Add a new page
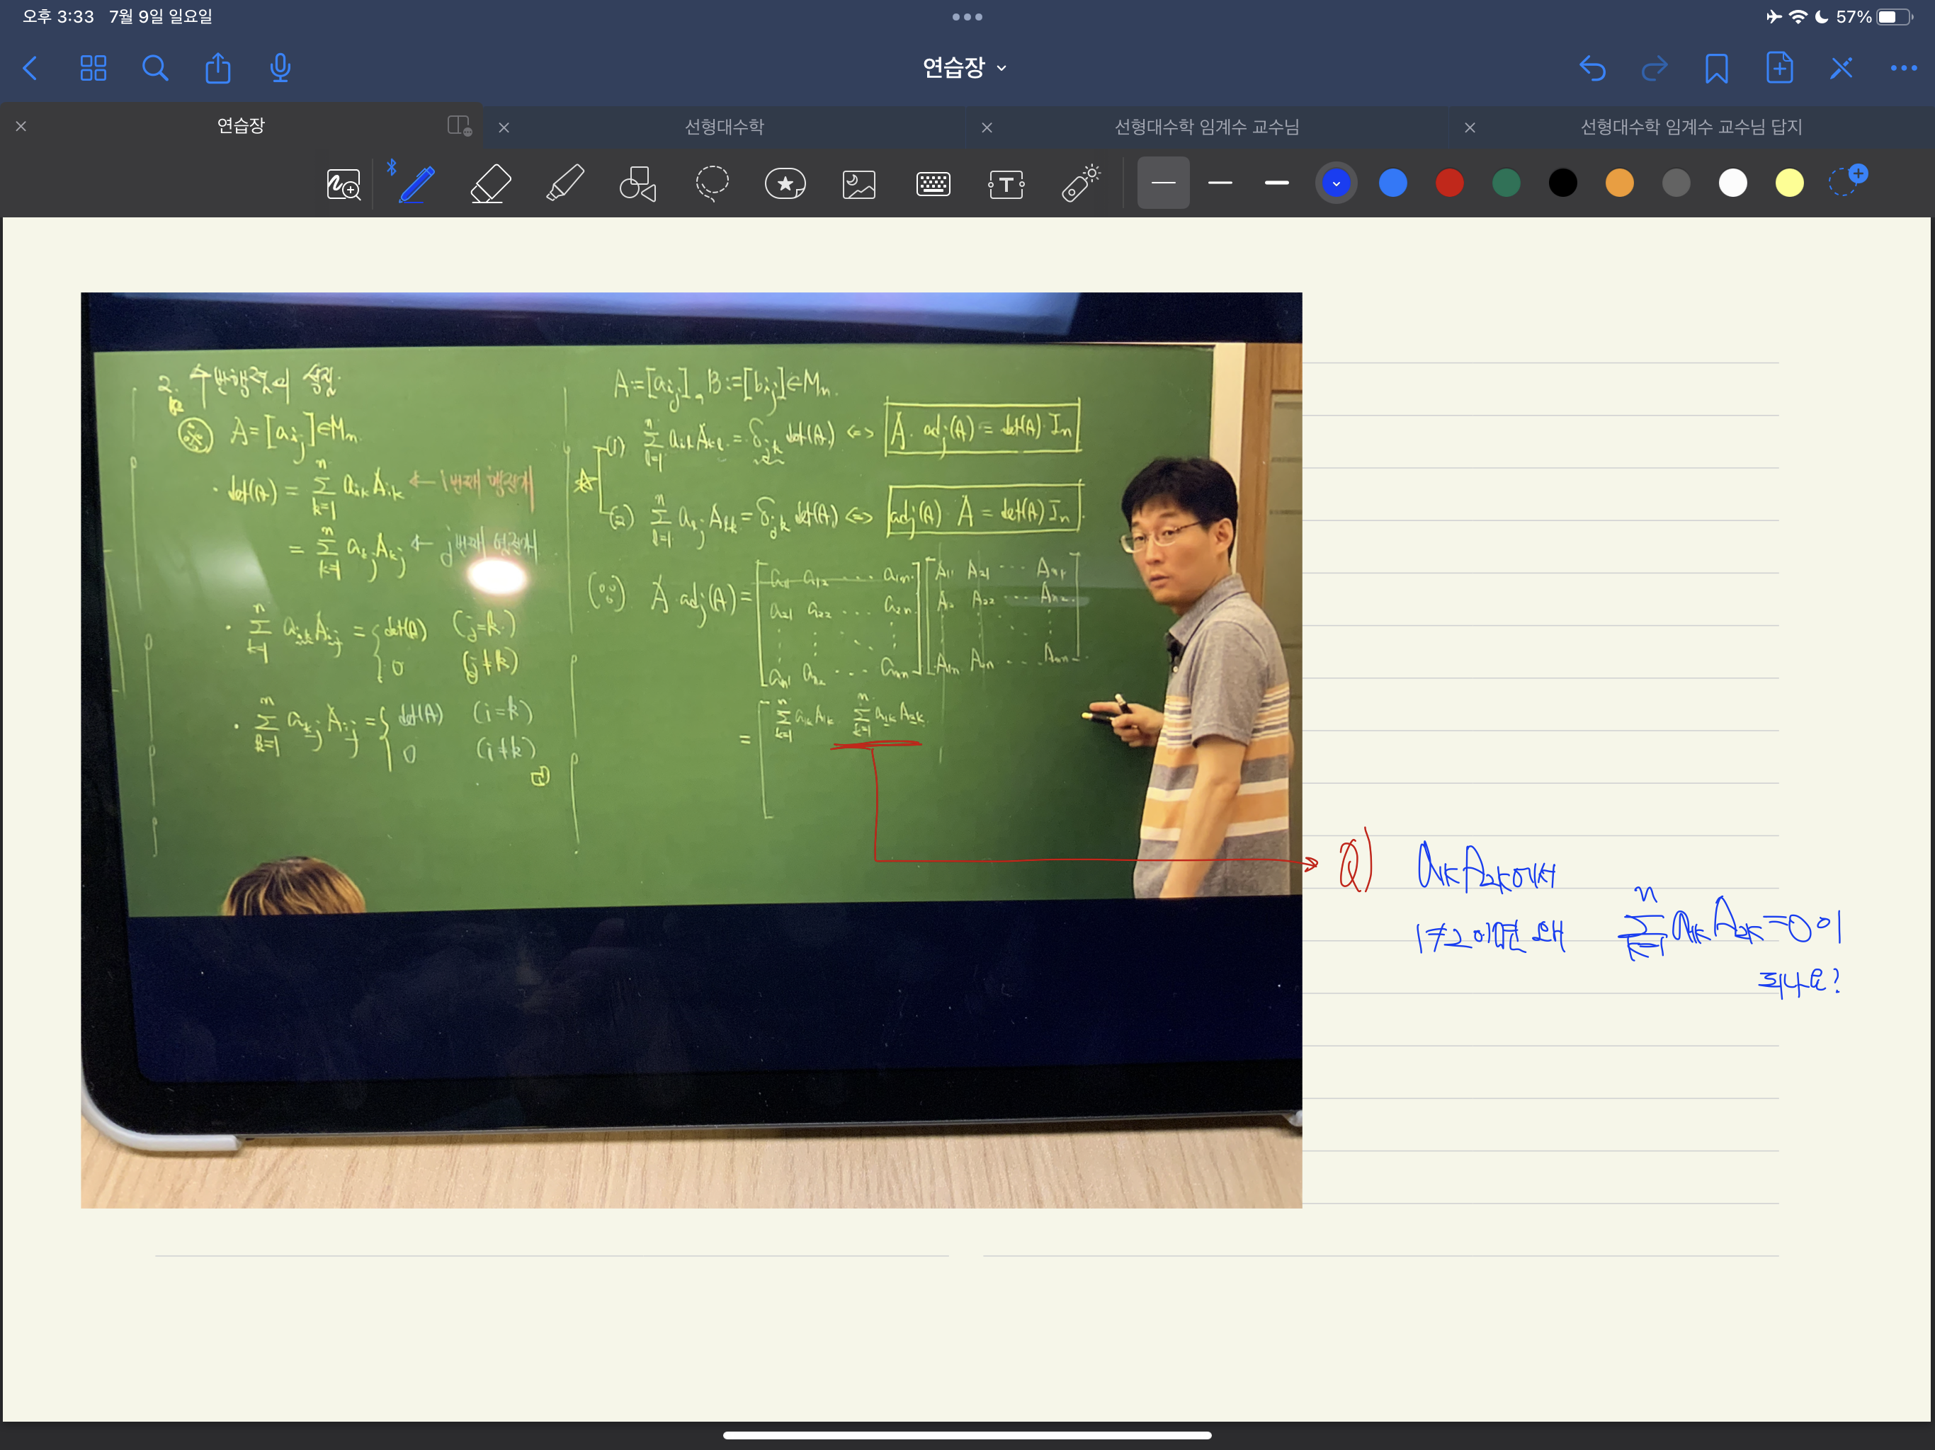The height and width of the screenshot is (1450, 1935). [x=1779, y=67]
